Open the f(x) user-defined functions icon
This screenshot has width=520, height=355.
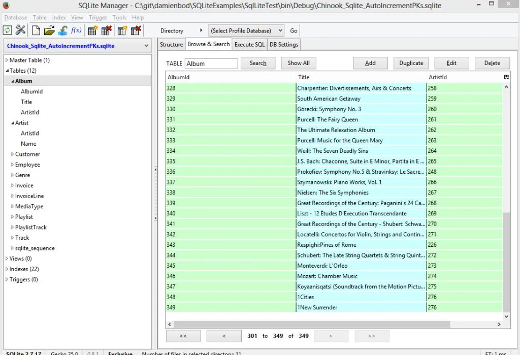[x=76, y=30]
